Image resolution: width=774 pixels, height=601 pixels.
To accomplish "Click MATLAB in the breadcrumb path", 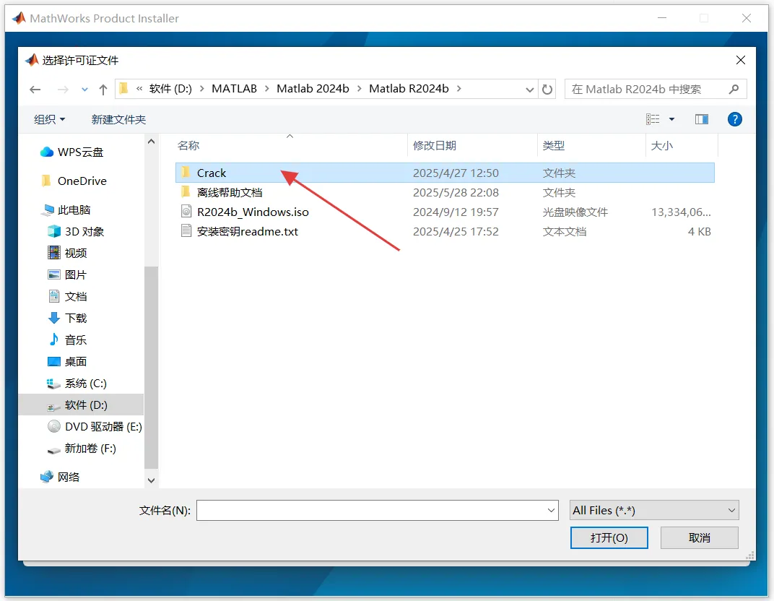I will tap(234, 89).
